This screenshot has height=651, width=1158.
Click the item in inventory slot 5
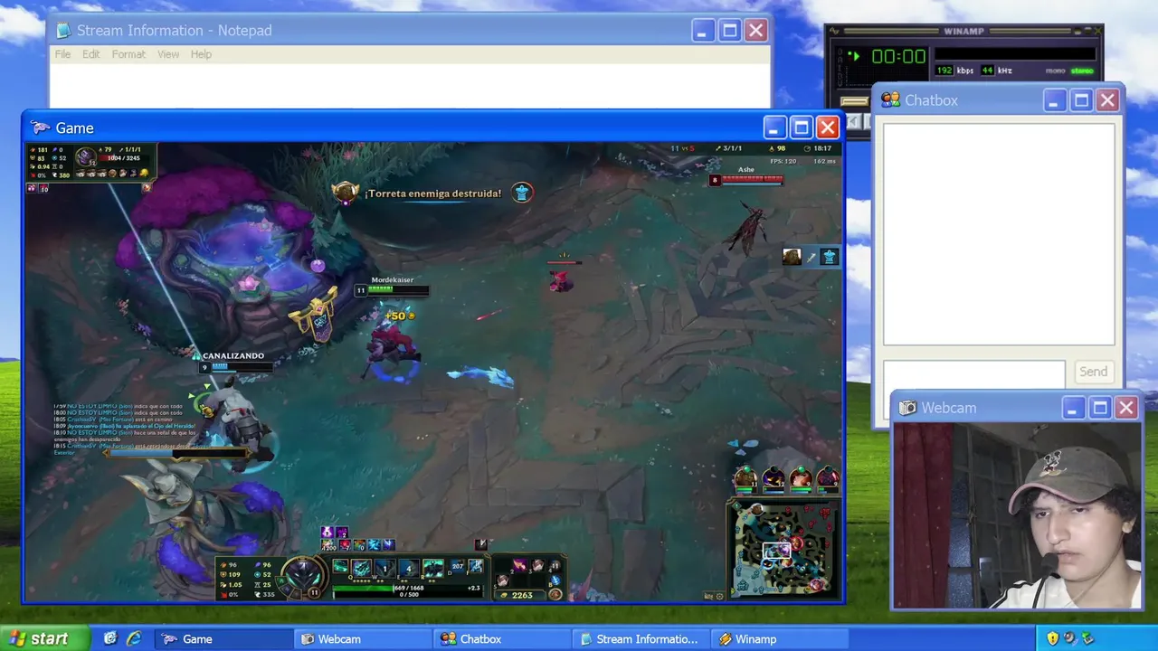[503, 580]
